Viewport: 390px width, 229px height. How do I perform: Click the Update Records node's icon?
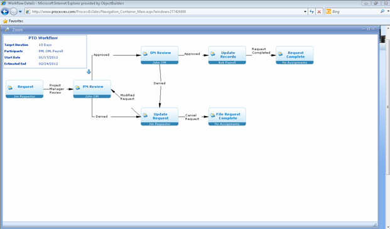point(213,54)
